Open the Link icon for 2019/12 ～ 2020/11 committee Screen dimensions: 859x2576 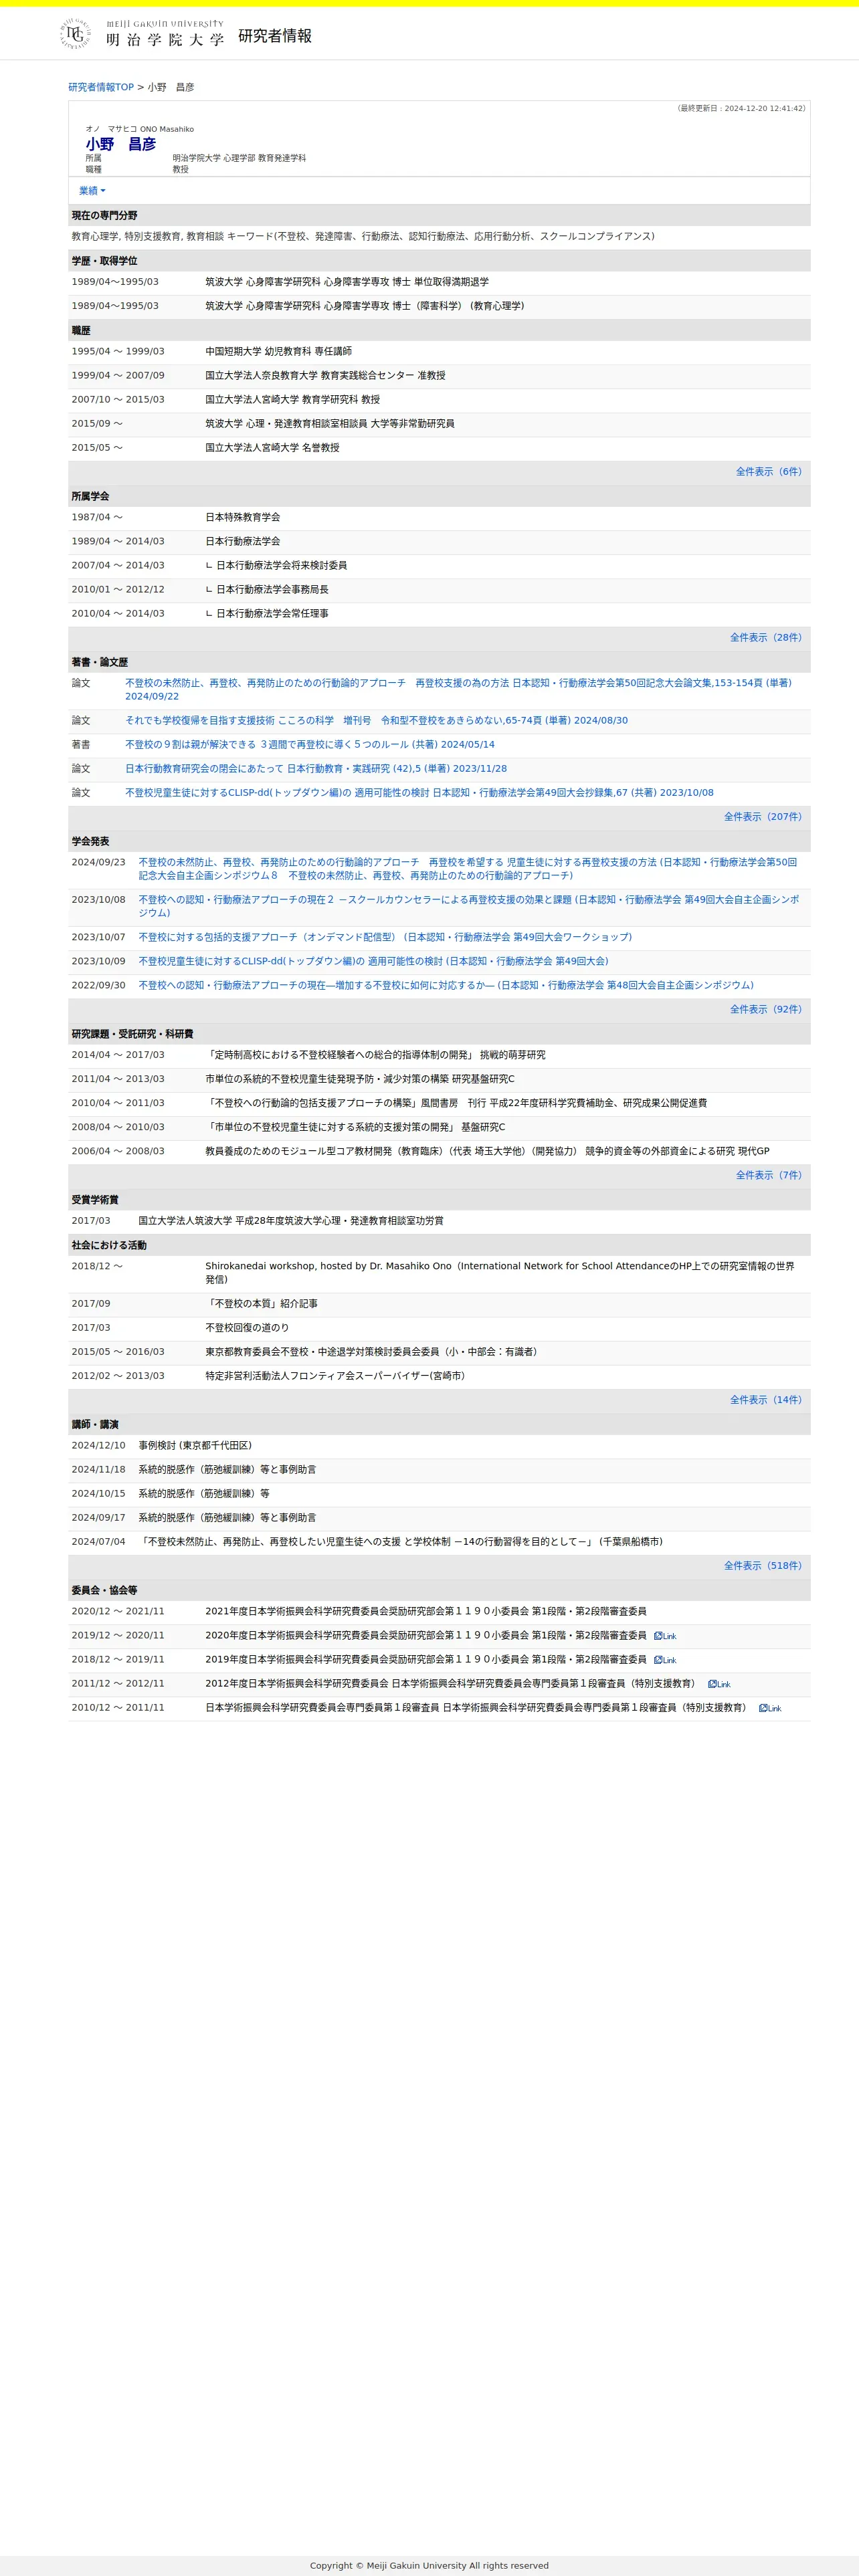click(x=665, y=1636)
